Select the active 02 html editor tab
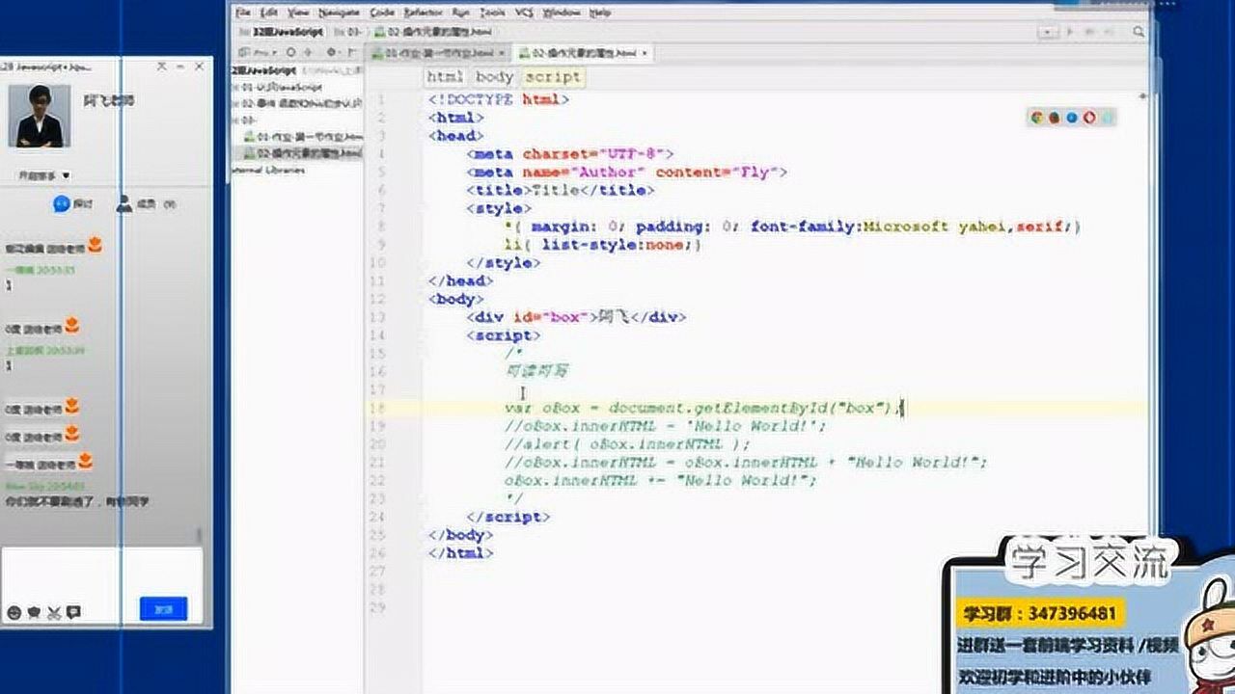 click(582, 52)
